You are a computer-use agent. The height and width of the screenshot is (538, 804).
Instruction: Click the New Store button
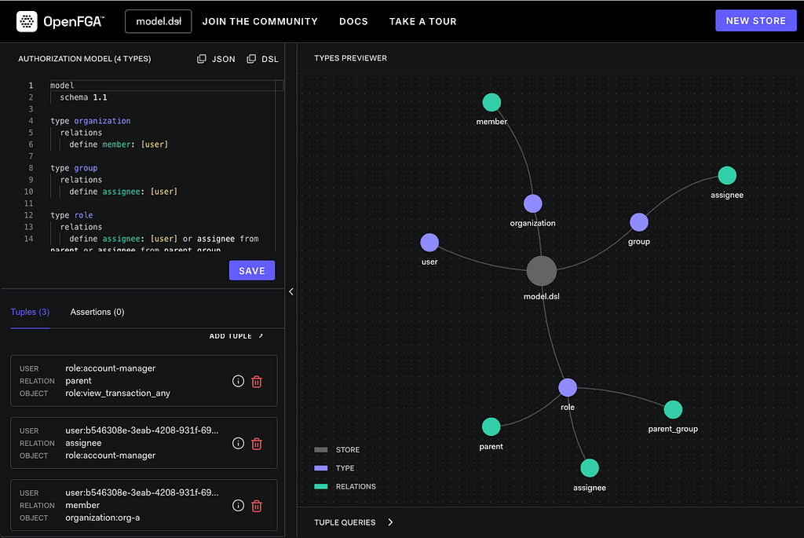(756, 21)
